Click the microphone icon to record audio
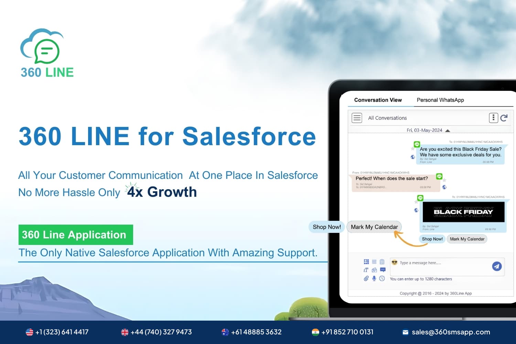516x344 pixels. (374, 278)
